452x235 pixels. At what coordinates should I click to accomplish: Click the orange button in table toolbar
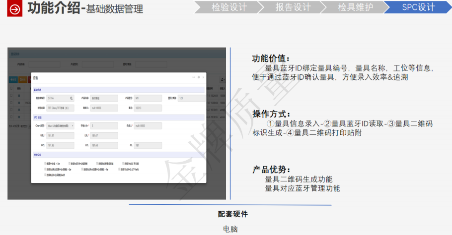[23, 79]
